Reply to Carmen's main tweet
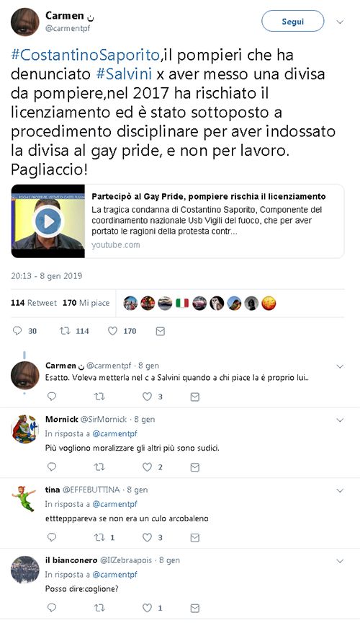 pyautogui.click(x=17, y=330)
